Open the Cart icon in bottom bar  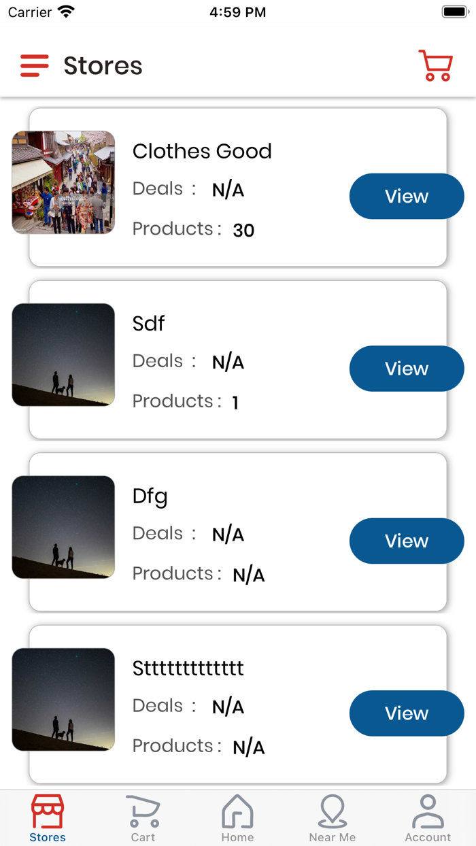click(x=143, y=811)
